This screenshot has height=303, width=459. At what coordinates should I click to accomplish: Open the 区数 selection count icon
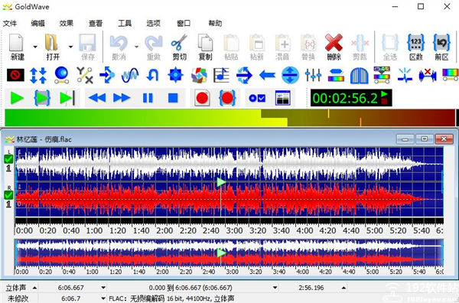pyautogui.click(x=415, y=47)
